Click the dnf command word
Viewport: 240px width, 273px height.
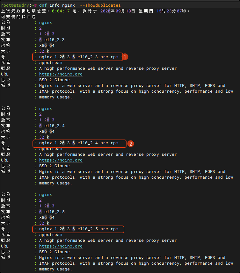(43, 5)
